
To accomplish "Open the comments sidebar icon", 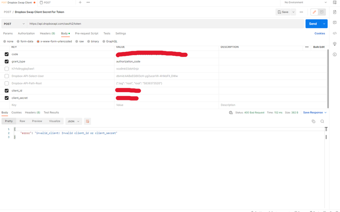I will [x=334, y=23].
